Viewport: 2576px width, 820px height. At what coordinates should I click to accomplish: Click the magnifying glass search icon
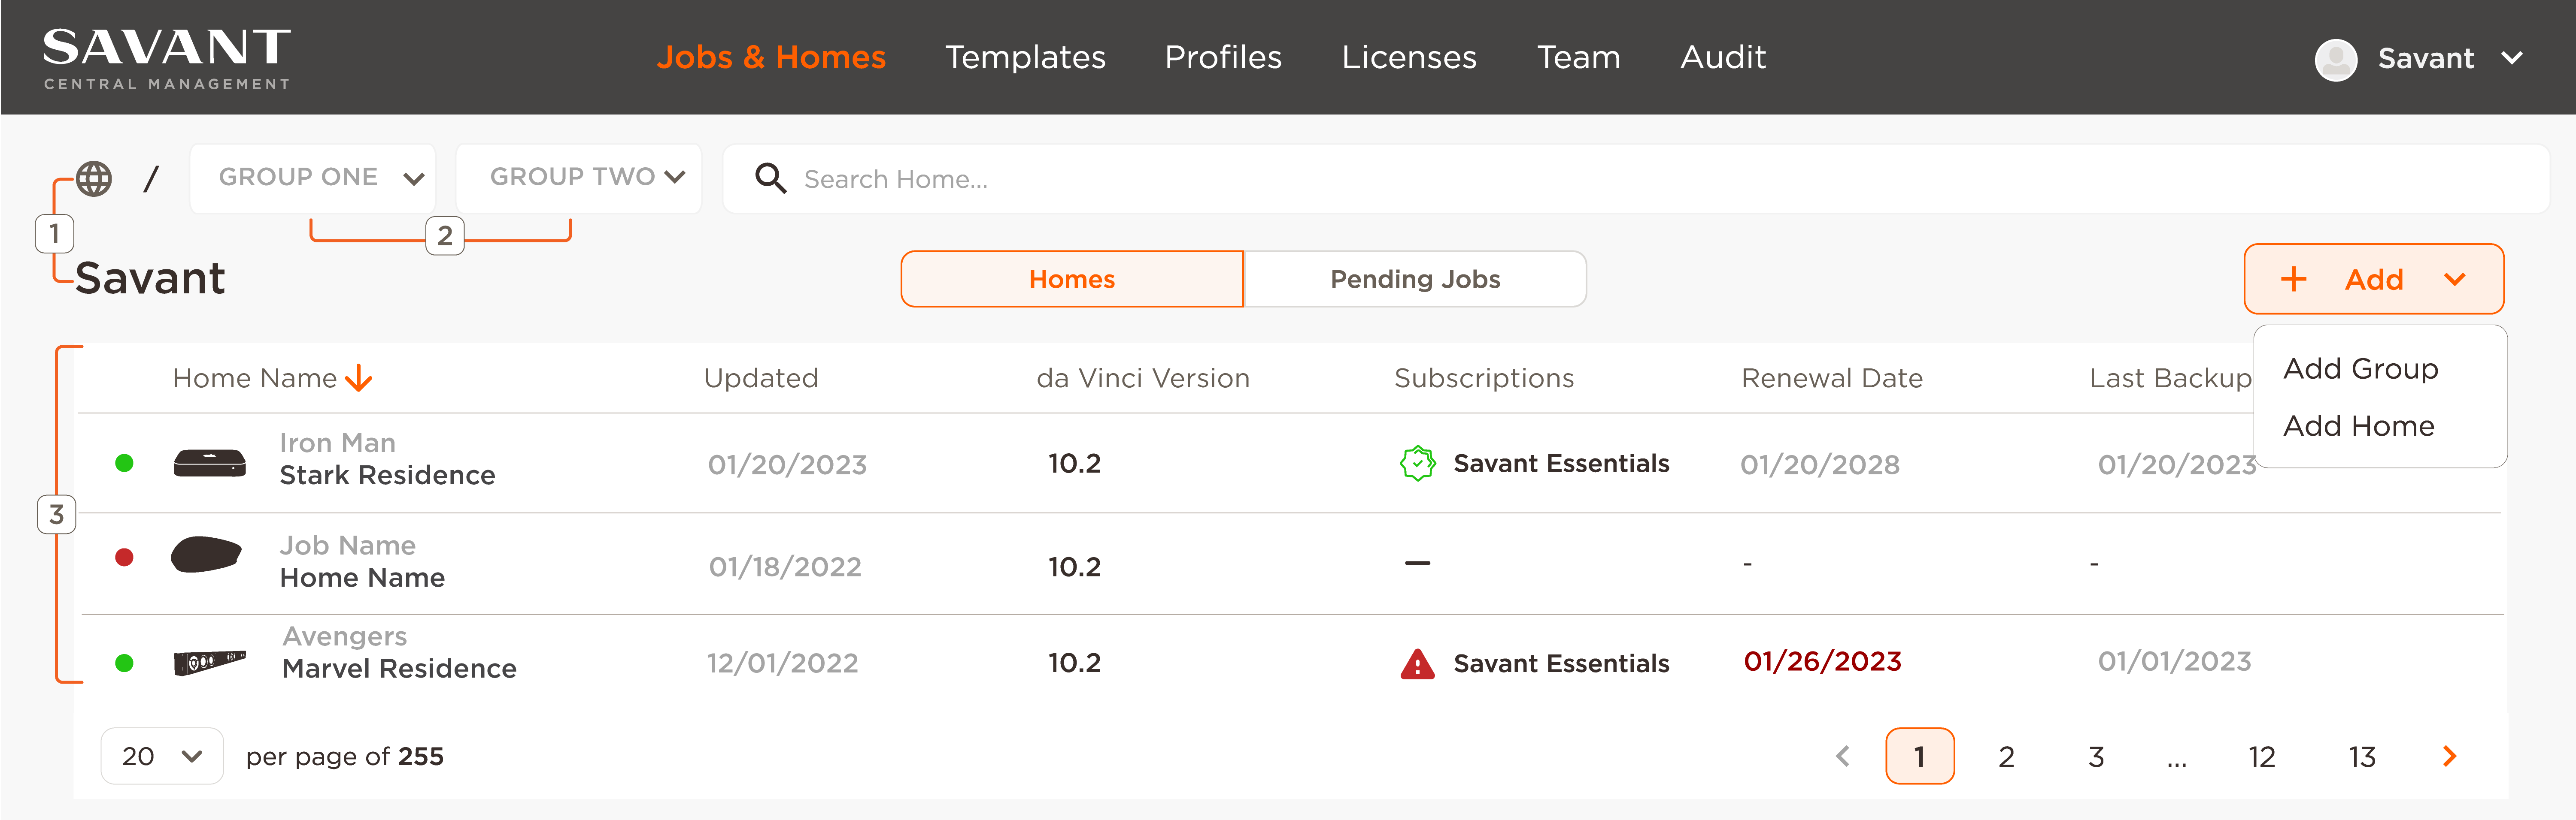770,179
